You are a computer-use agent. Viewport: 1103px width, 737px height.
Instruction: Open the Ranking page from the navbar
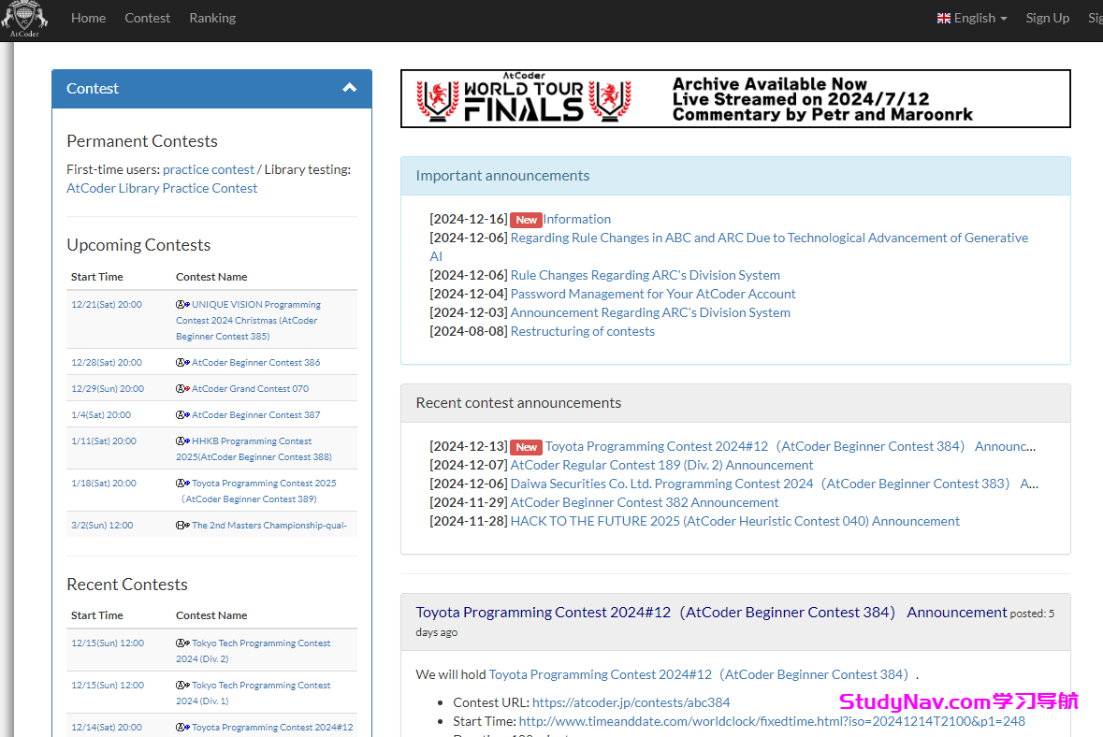pos(212,19)
